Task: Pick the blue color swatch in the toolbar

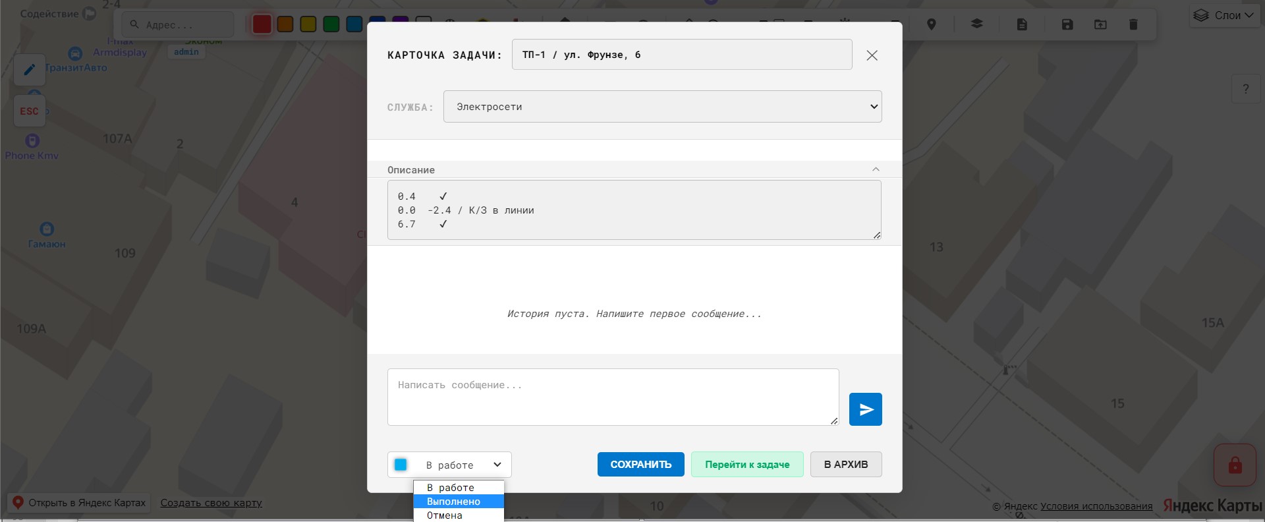Action: (354, 24)
